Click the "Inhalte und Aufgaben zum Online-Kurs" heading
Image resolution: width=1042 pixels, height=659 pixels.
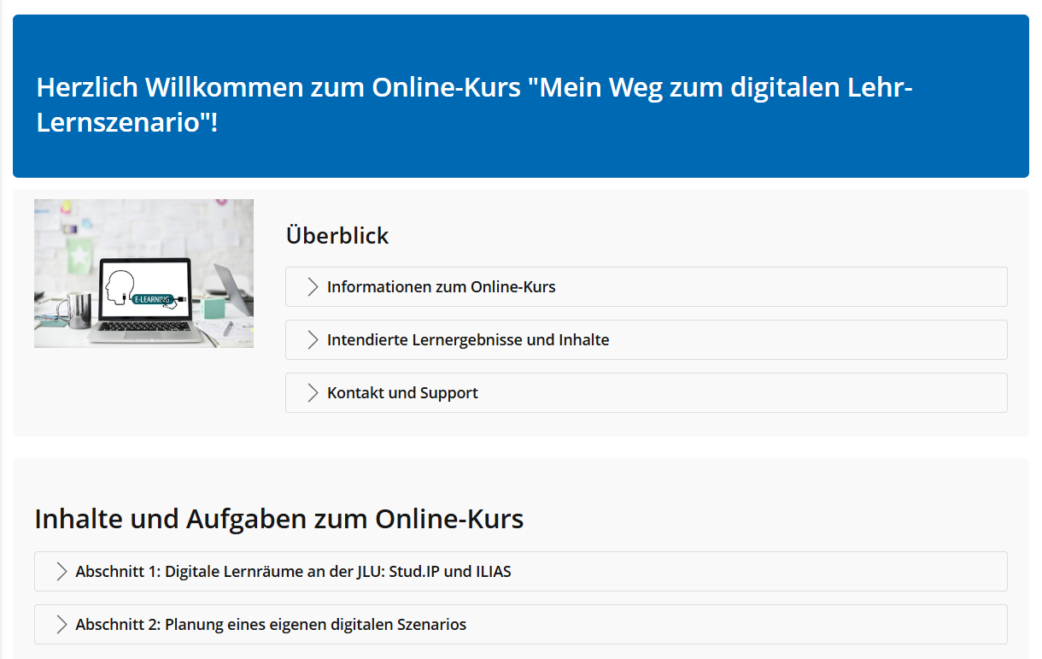(x=278, y=519)
